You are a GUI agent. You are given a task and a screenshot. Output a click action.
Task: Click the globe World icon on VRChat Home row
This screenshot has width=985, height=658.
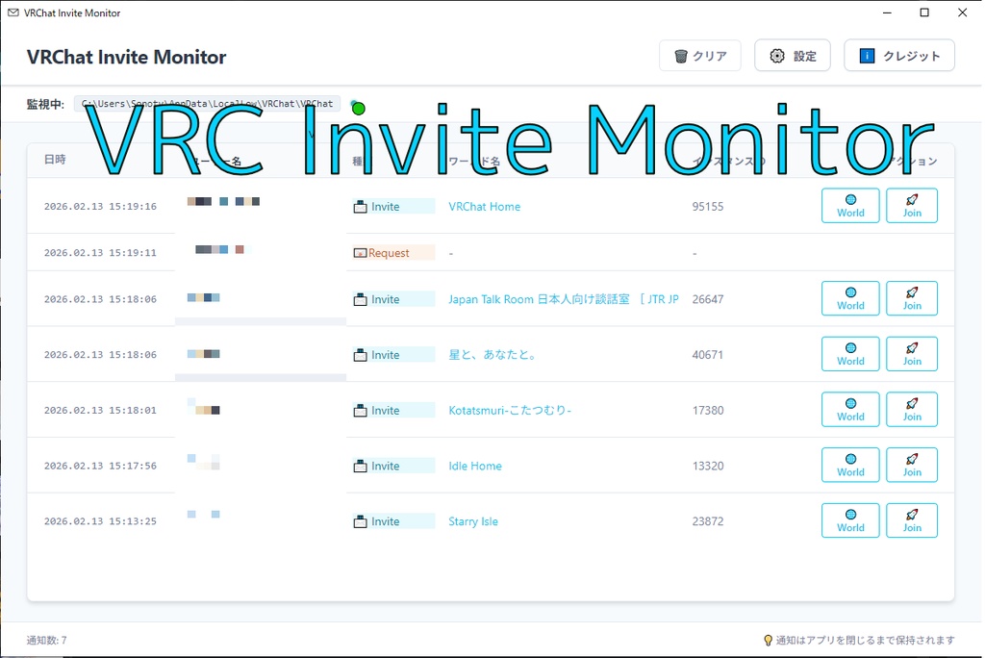pyautogui.click(x=849, y=199)
